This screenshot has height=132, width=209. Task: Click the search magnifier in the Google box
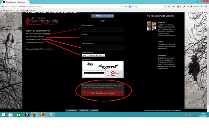point(165,7)
